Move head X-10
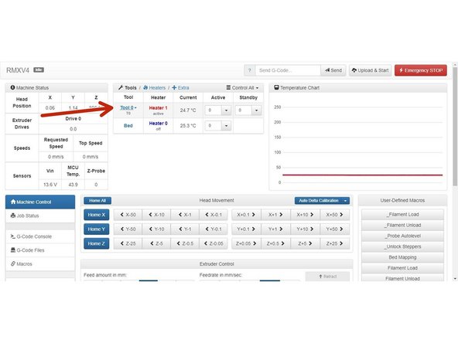Image resolution: width=458 pixels, height=343 pixels. tap(156, 215)
